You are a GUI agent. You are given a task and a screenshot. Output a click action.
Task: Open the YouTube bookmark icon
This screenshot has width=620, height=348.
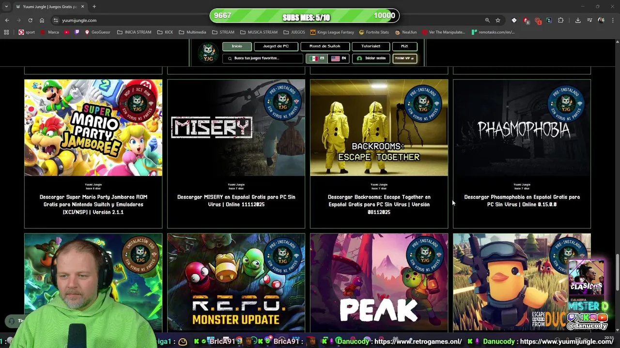pyautogui.click(x=67, y=32)
